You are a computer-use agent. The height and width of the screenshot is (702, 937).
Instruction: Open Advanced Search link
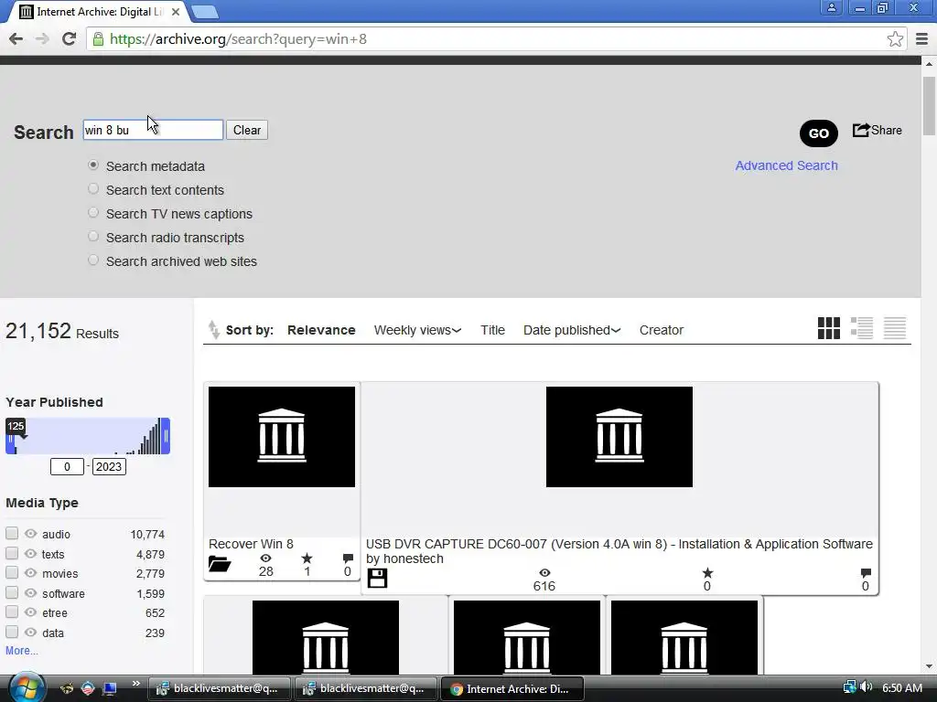786,166
